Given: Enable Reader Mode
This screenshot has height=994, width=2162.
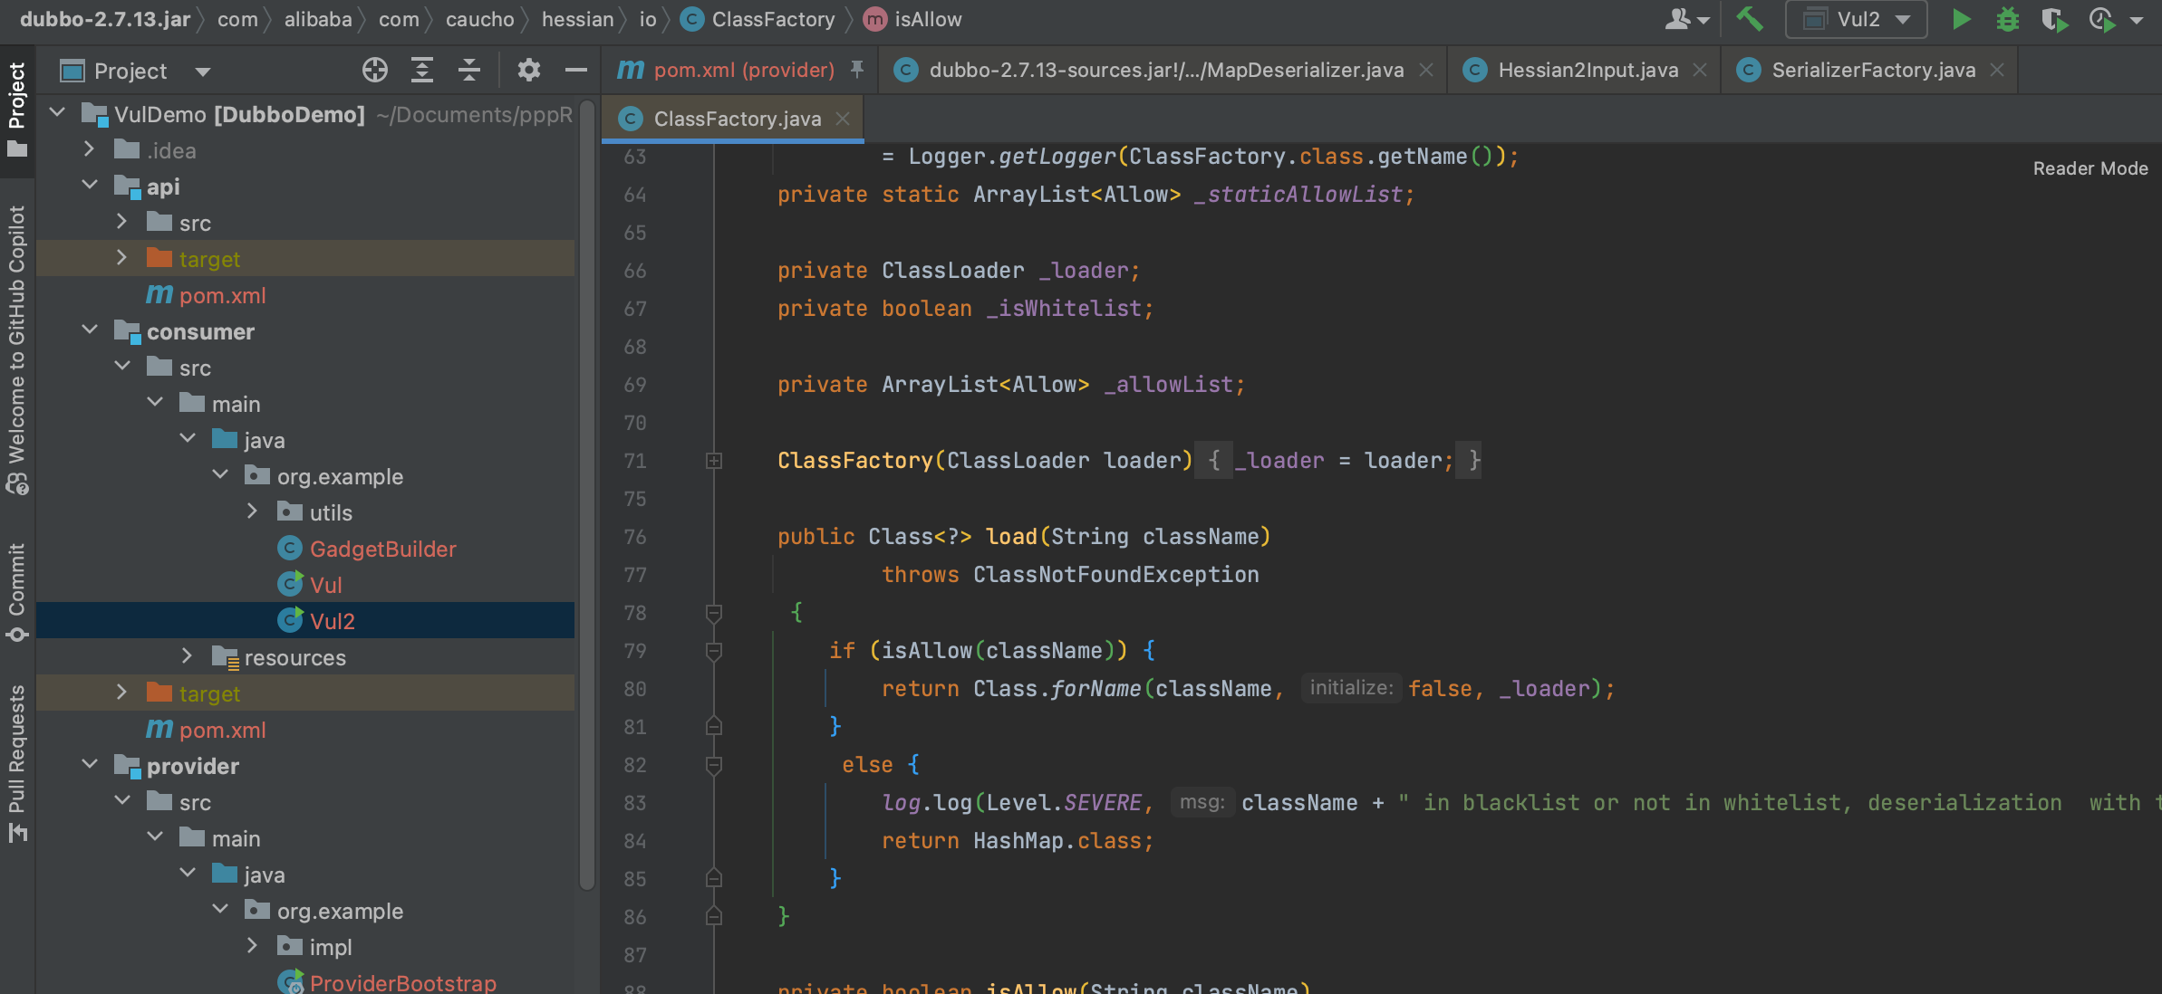Looking at the screenshot, I should [x=2090, y=168].
